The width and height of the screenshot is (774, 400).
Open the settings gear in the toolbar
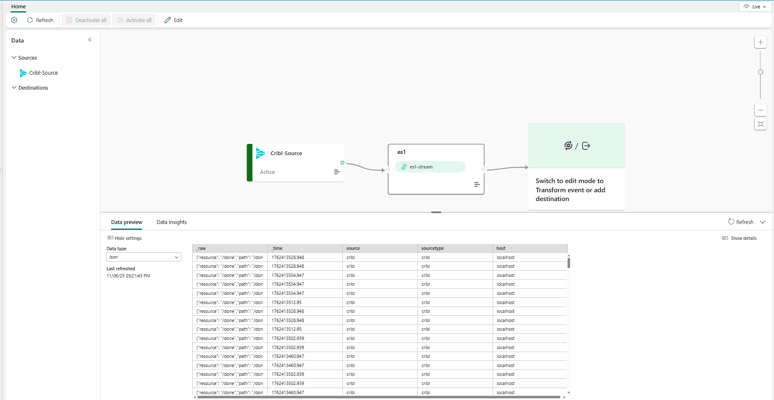click(14, 20)
